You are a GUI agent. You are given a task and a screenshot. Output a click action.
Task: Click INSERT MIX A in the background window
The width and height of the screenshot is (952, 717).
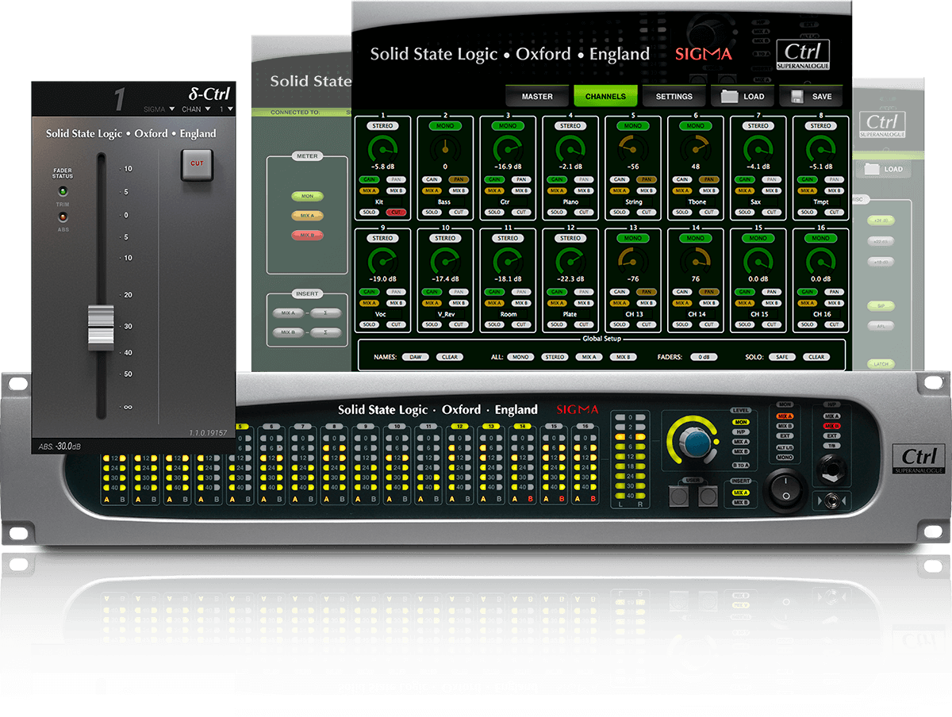click(x=287, y=313)
